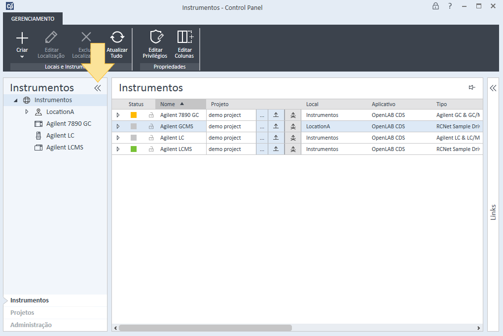
Task: Click ellipsis button for Agilent 7890 GC project
Action: (x=262, y=115)
